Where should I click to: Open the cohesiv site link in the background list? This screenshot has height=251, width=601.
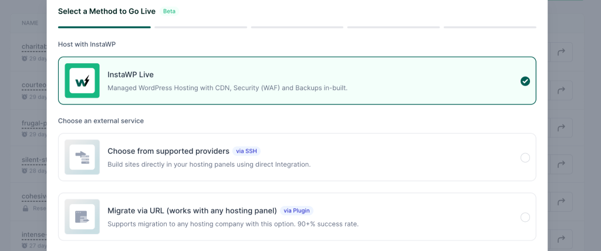click(34, 197)
